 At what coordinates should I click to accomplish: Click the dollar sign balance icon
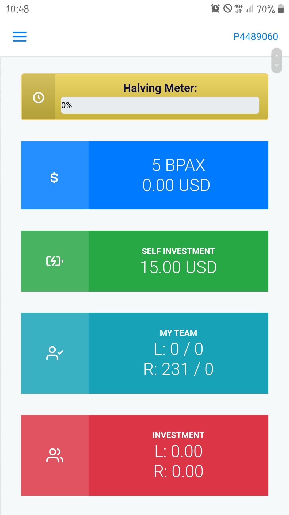click(54, 178)
